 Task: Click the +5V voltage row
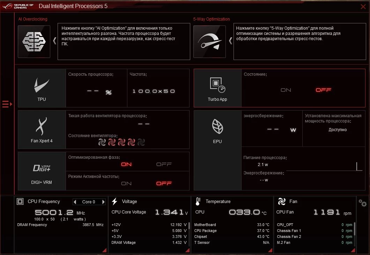coord(149,231)
